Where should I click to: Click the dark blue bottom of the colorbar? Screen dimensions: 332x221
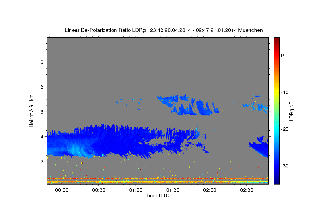pyautogui.click(x=277, y=181)
